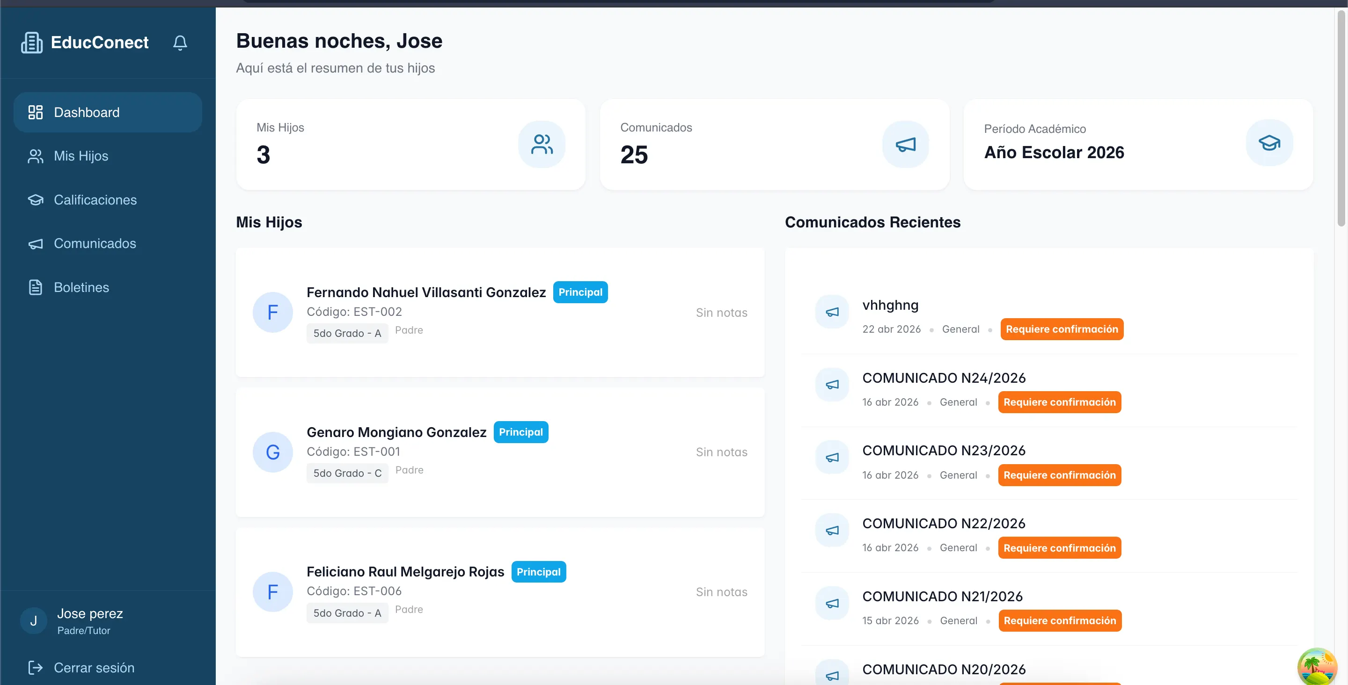Click the EducConect building logo icon
This screenshot has width=1348, height=685.
click(32, 43)
